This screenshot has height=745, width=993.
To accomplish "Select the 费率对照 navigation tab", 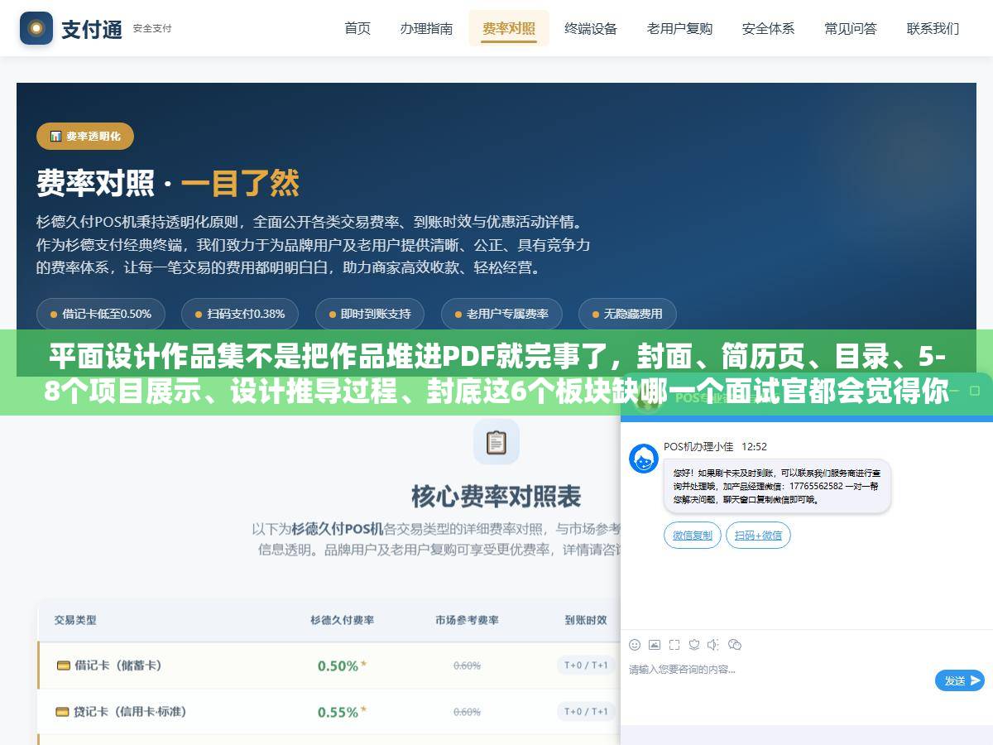I will [509, 28].
